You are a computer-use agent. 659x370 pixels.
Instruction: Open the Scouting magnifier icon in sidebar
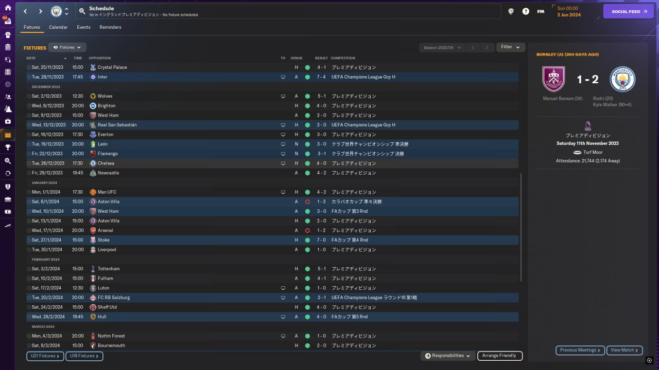pyautogui.click(x=7, y=161)
